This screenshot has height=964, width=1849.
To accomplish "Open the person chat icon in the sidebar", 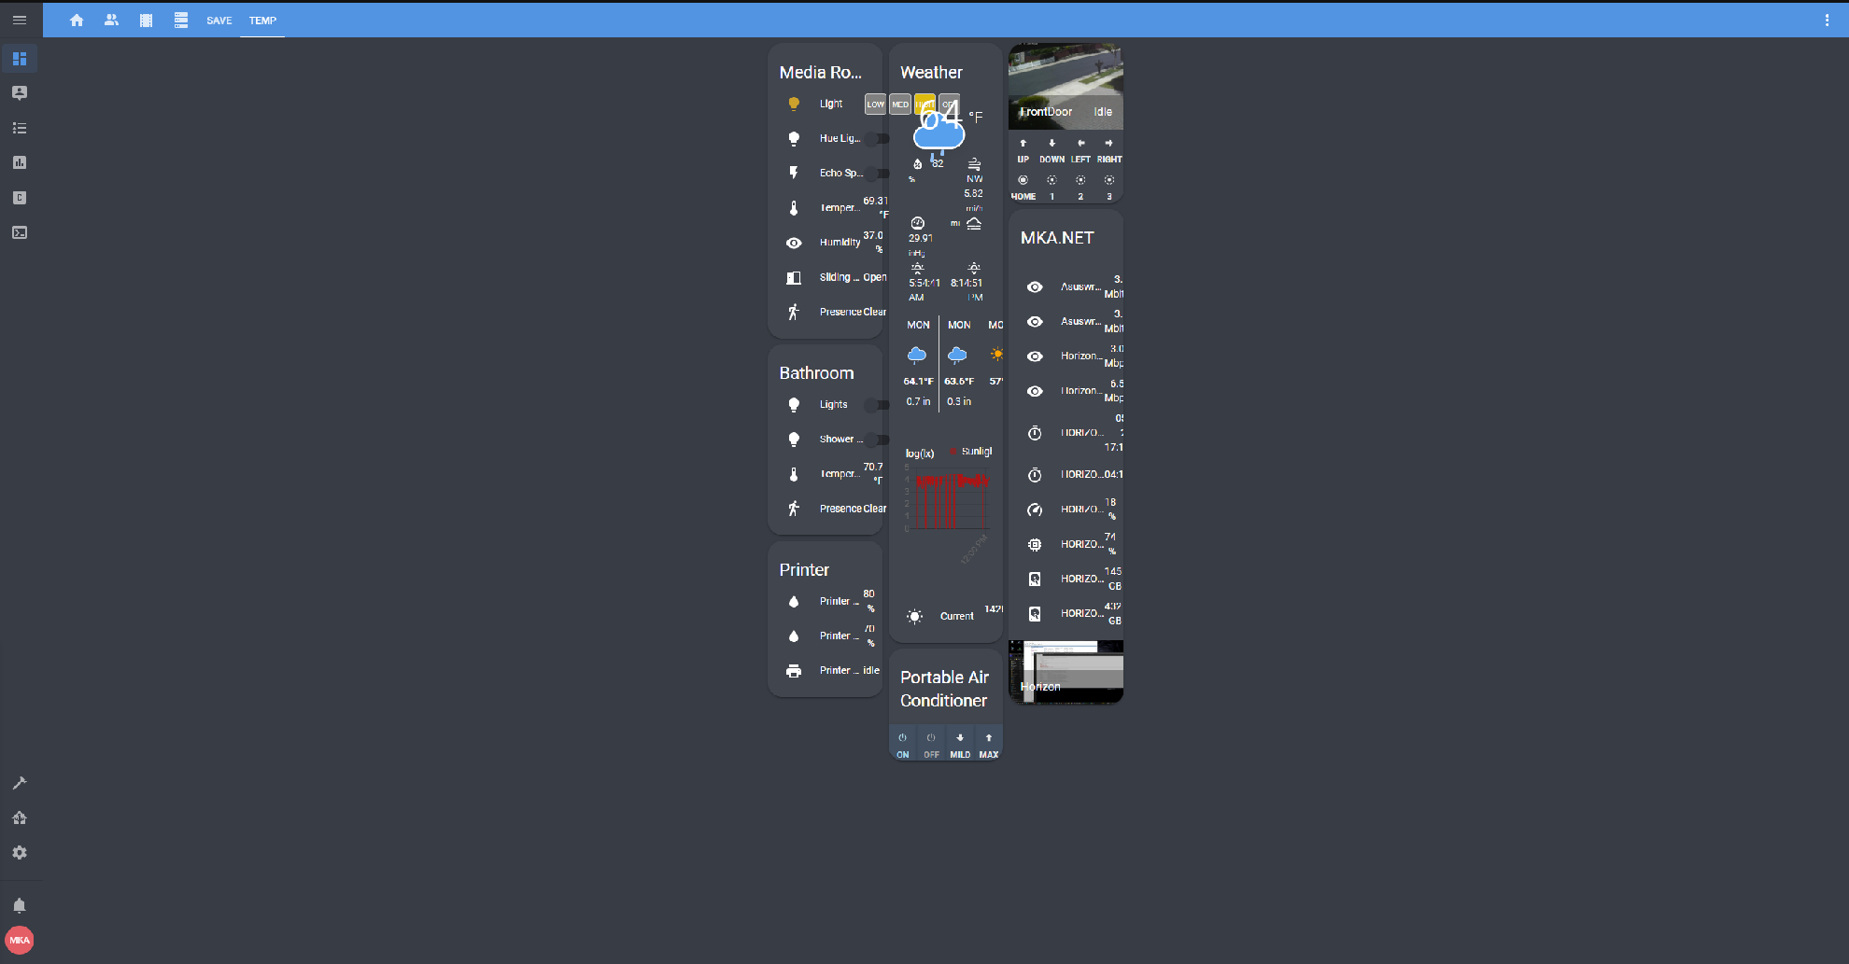I will click(20, 92).
